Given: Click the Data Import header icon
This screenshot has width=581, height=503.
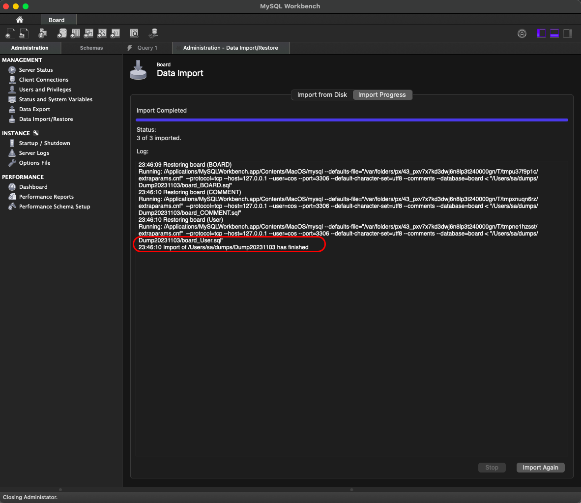Looking at the screenshot, I should pos(138,70).
